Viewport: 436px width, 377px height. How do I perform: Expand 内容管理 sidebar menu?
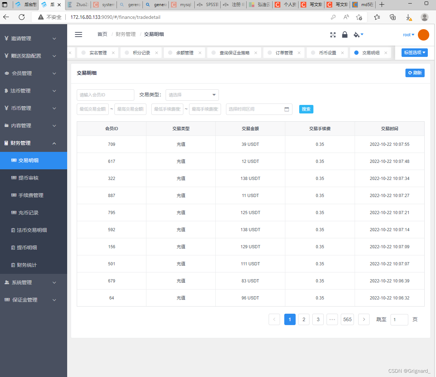pyautogui.click(x=33, y=126)
